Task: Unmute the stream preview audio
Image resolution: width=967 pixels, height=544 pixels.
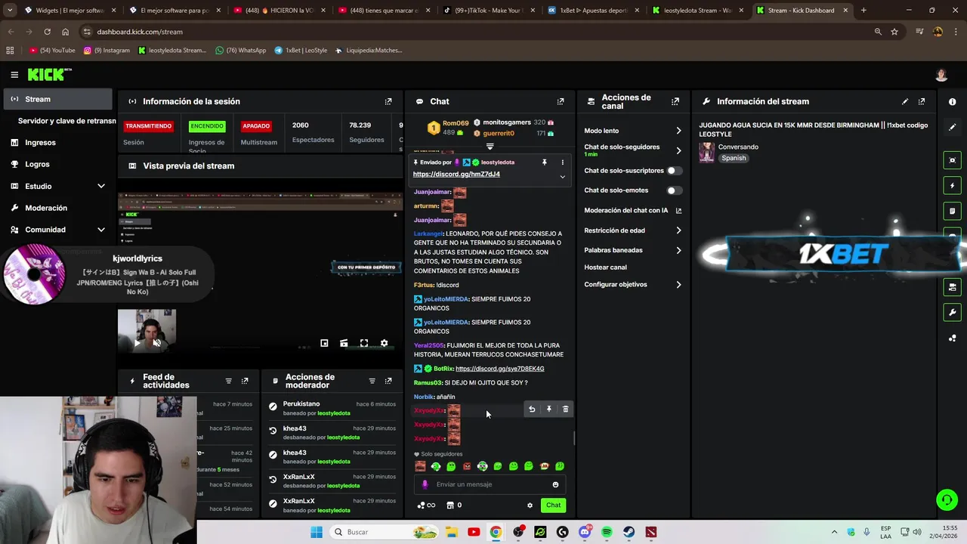Action: point(157,343)
